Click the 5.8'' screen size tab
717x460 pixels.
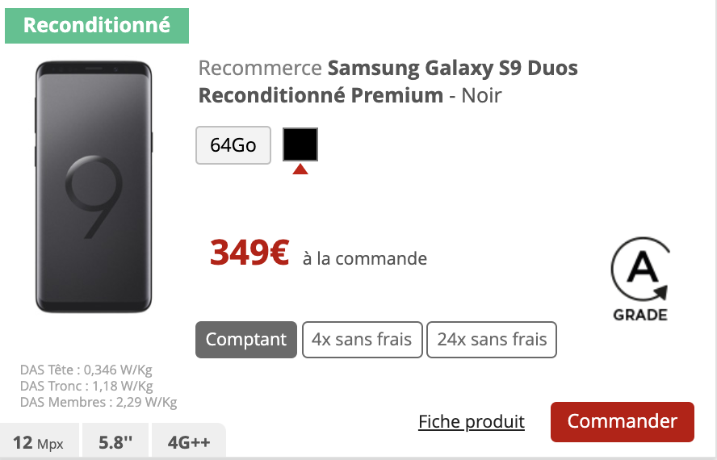point(116,442)
